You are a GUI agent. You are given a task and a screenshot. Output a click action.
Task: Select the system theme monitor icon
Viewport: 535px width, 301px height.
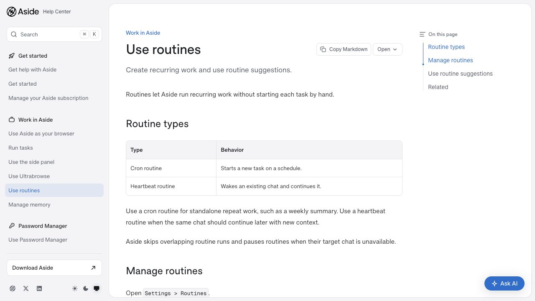pyautogui.click(x=97, y=288)
